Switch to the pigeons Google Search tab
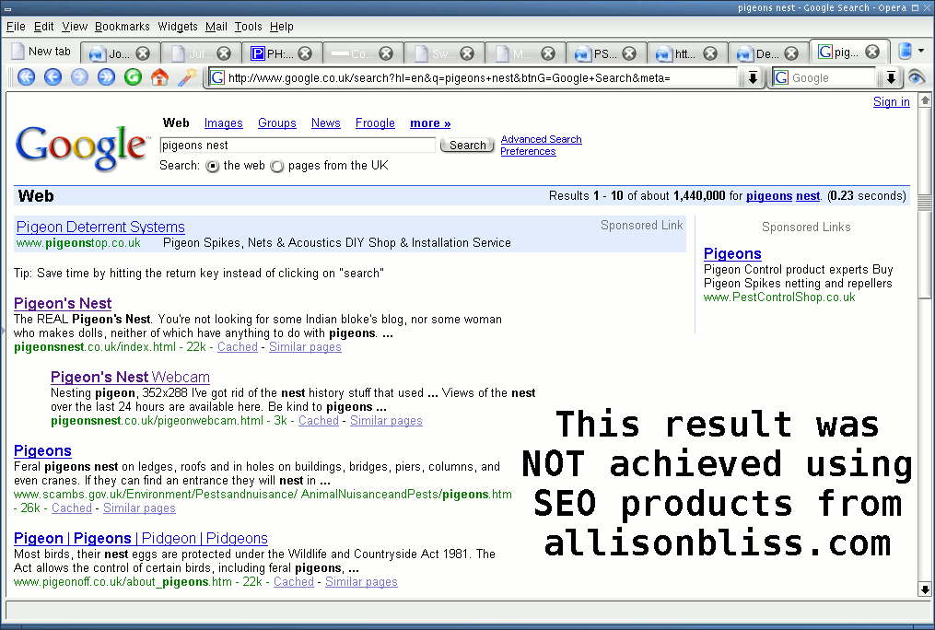The height and width of the screenshot is (630, 935). pos(843,52)
